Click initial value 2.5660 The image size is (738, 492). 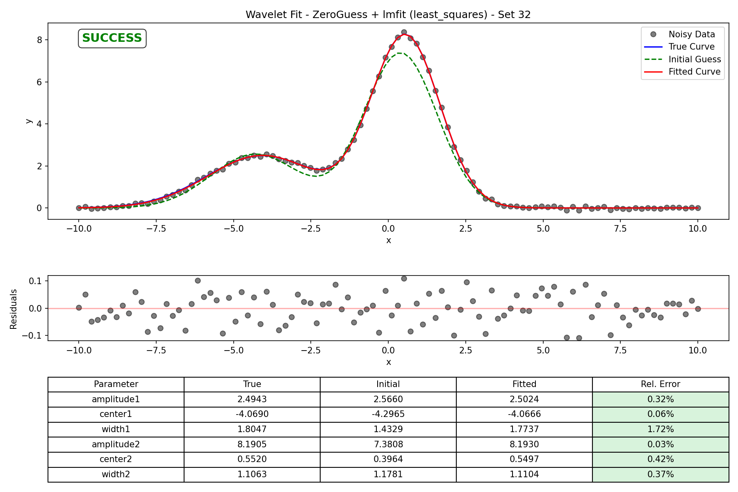[388, 399]
